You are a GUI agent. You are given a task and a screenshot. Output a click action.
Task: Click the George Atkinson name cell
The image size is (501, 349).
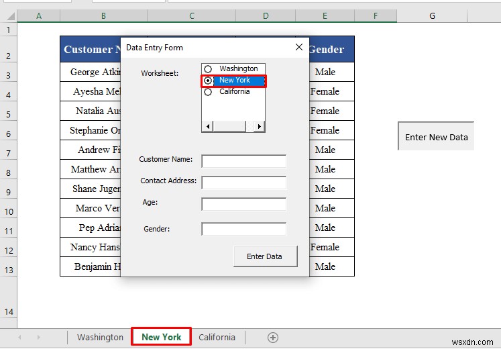point(91,72)
